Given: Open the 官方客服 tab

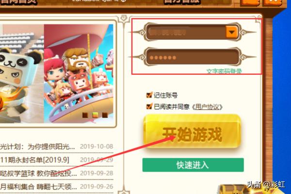Looking at the screenshot, I should point(182,2).
